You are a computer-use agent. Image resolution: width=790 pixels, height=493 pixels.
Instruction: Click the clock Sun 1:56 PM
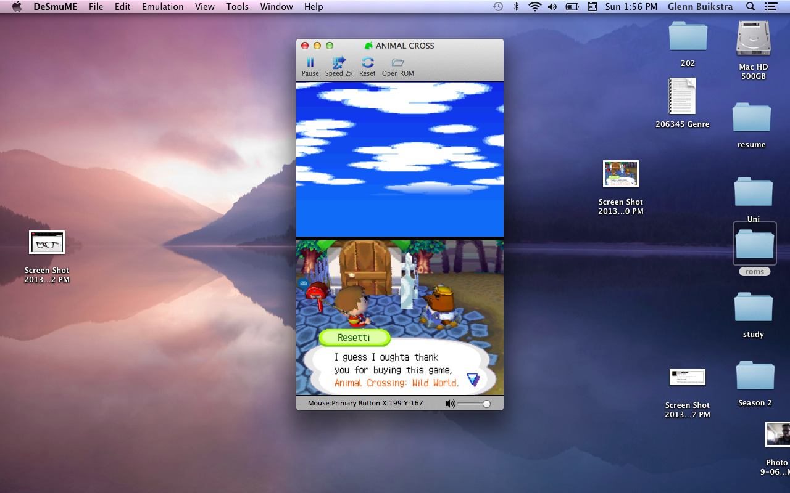point(631,7)
